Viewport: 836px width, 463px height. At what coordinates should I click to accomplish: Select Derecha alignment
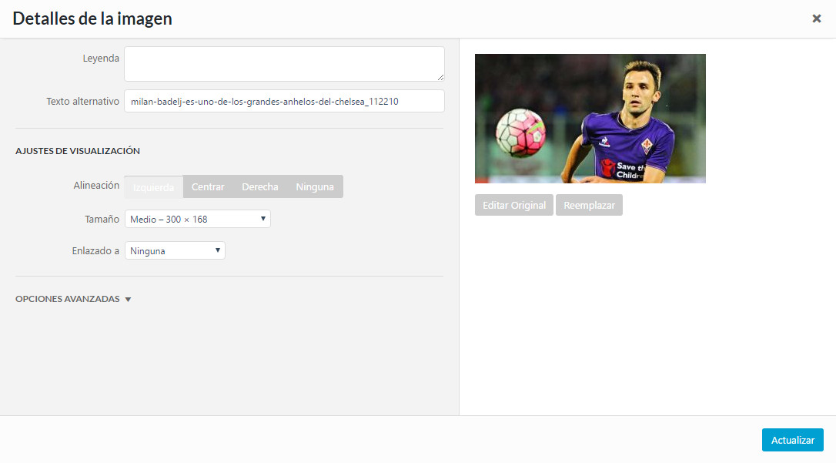pyautogui.click(x=259, y=186)
